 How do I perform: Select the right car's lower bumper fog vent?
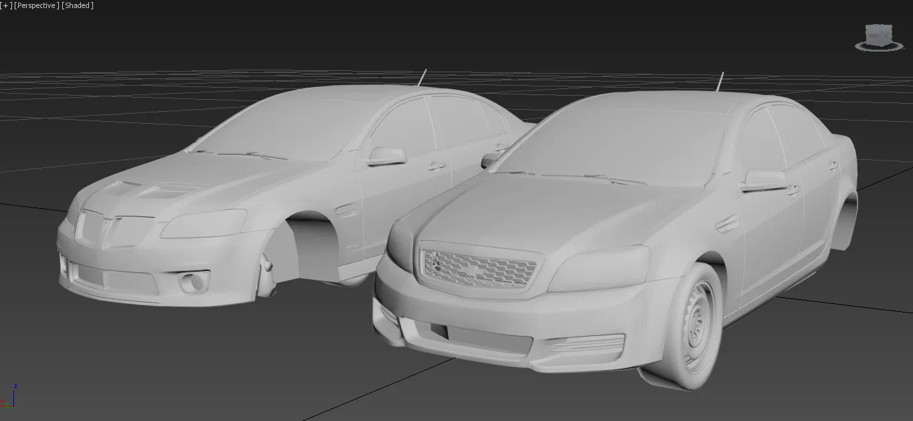tap(586, 345)
